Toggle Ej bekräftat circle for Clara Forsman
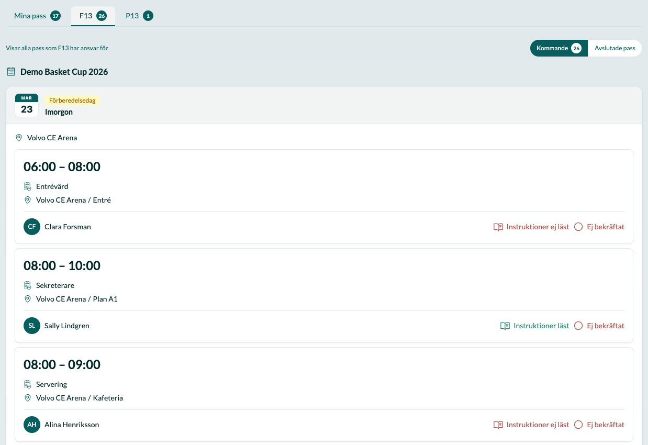The image size is (648, 445). pyautogui.click(x=578, y=227)
